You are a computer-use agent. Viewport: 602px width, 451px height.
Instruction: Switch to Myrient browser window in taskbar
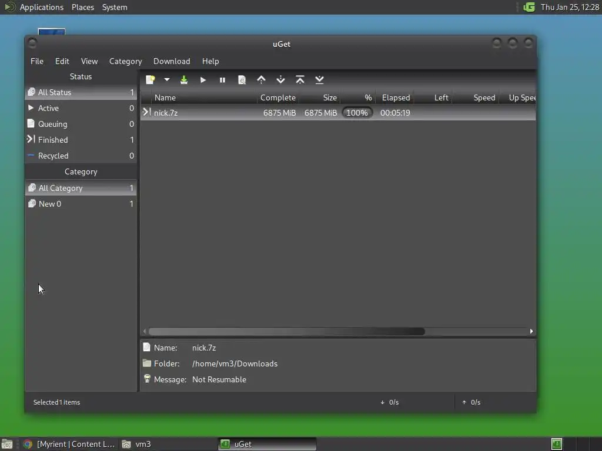[x=69, y=444]
